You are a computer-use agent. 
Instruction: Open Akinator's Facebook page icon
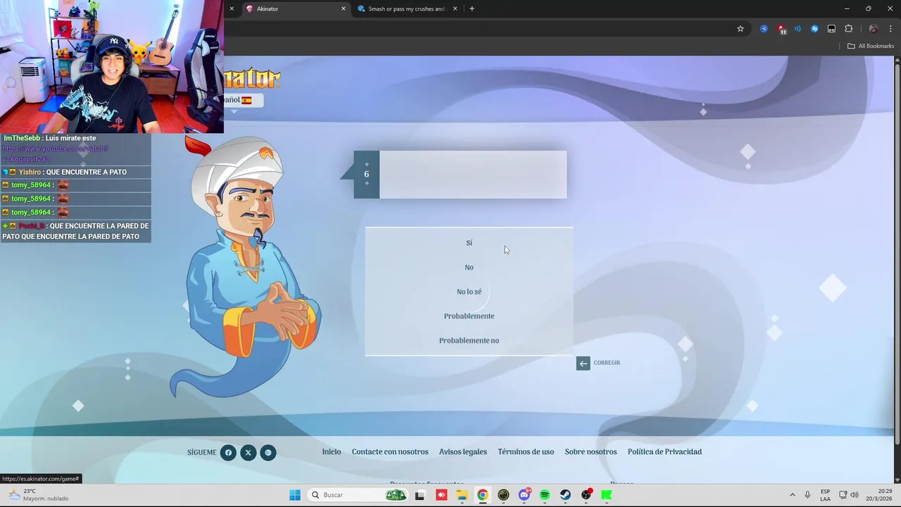click(228, 453)
